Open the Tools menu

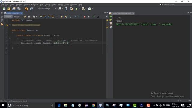point(67,5)
